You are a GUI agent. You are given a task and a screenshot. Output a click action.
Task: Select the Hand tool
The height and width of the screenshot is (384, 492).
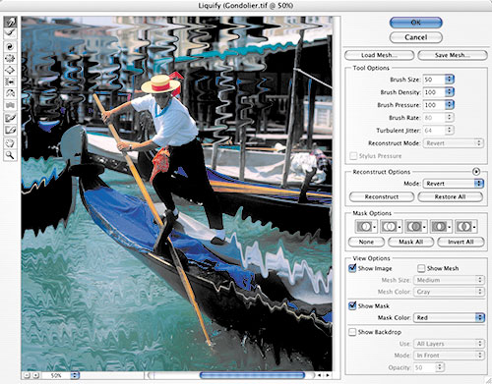pyautogui.click(x=10, y=143)
